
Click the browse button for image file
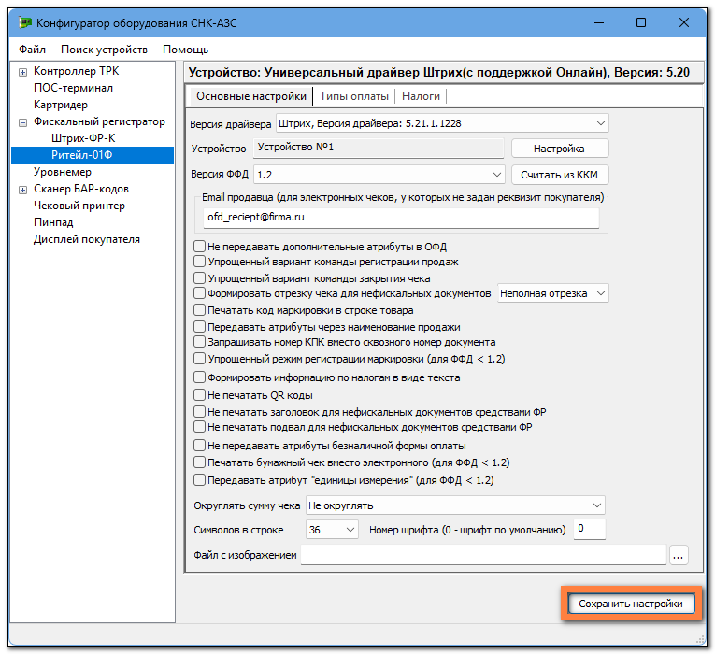point(678,555)
